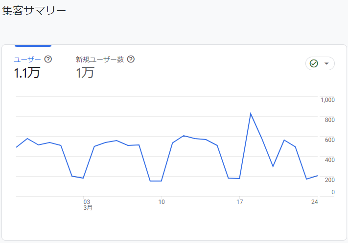This screenshot has width=348, height=243.
Task: Click the help icon beside ユーザー
Action: pos(48,59)
